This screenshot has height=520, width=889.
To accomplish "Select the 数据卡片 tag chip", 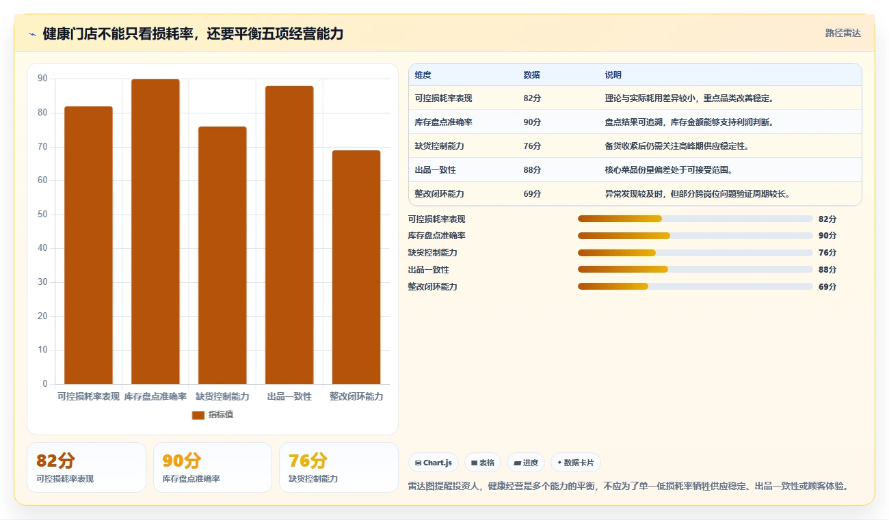I will tap(576, 463).
